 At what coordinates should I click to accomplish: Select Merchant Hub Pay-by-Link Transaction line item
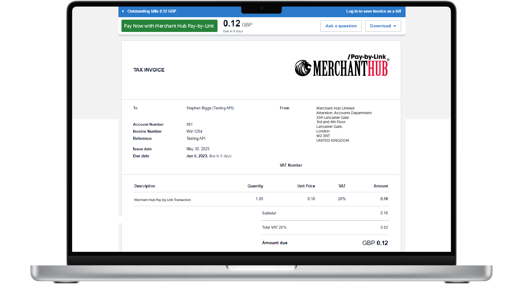tap(162, 200)
